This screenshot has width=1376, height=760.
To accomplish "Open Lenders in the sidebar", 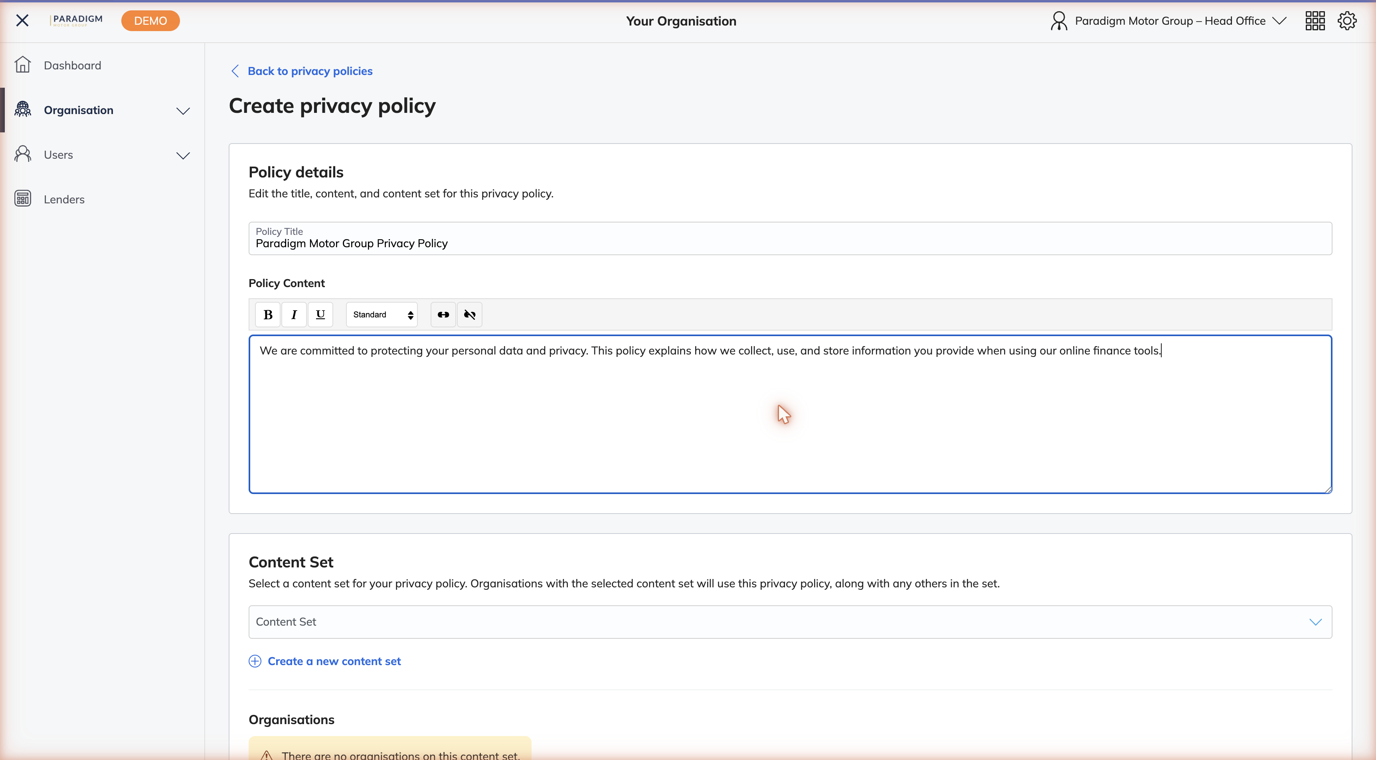I will click(x=64, y=199).
